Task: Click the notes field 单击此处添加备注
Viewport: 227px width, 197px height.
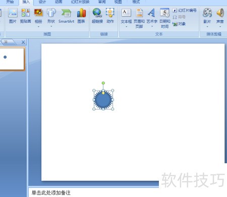Action: click(51, 192)
